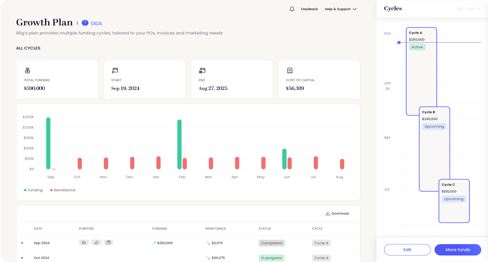This screenshot has width=488, height=262.
Task: Click the red remittance arrow beside $2,975
Action: click(x=208, y=243)
